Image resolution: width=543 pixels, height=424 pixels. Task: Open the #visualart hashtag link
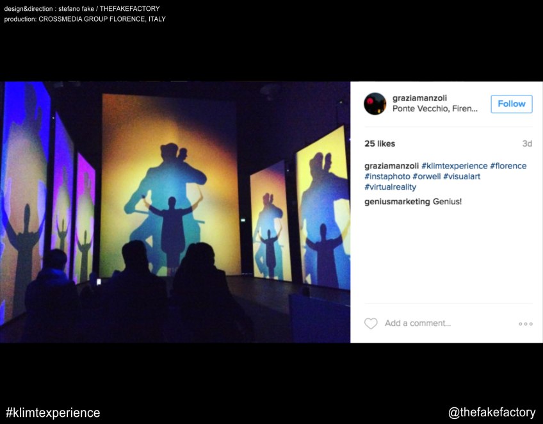click(x=462, y=176)
